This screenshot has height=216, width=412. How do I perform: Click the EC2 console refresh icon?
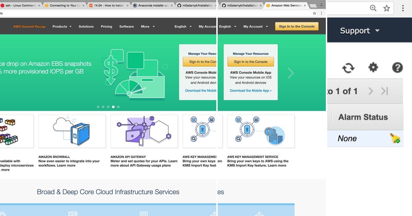(x=348, y=68)
